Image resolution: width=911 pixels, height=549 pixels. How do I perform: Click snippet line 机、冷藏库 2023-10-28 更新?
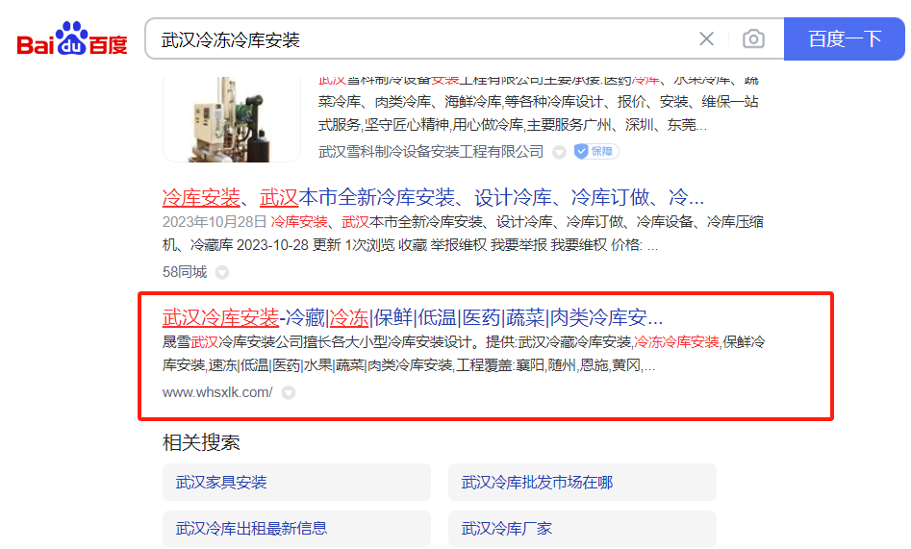click(x=410, y=245)
